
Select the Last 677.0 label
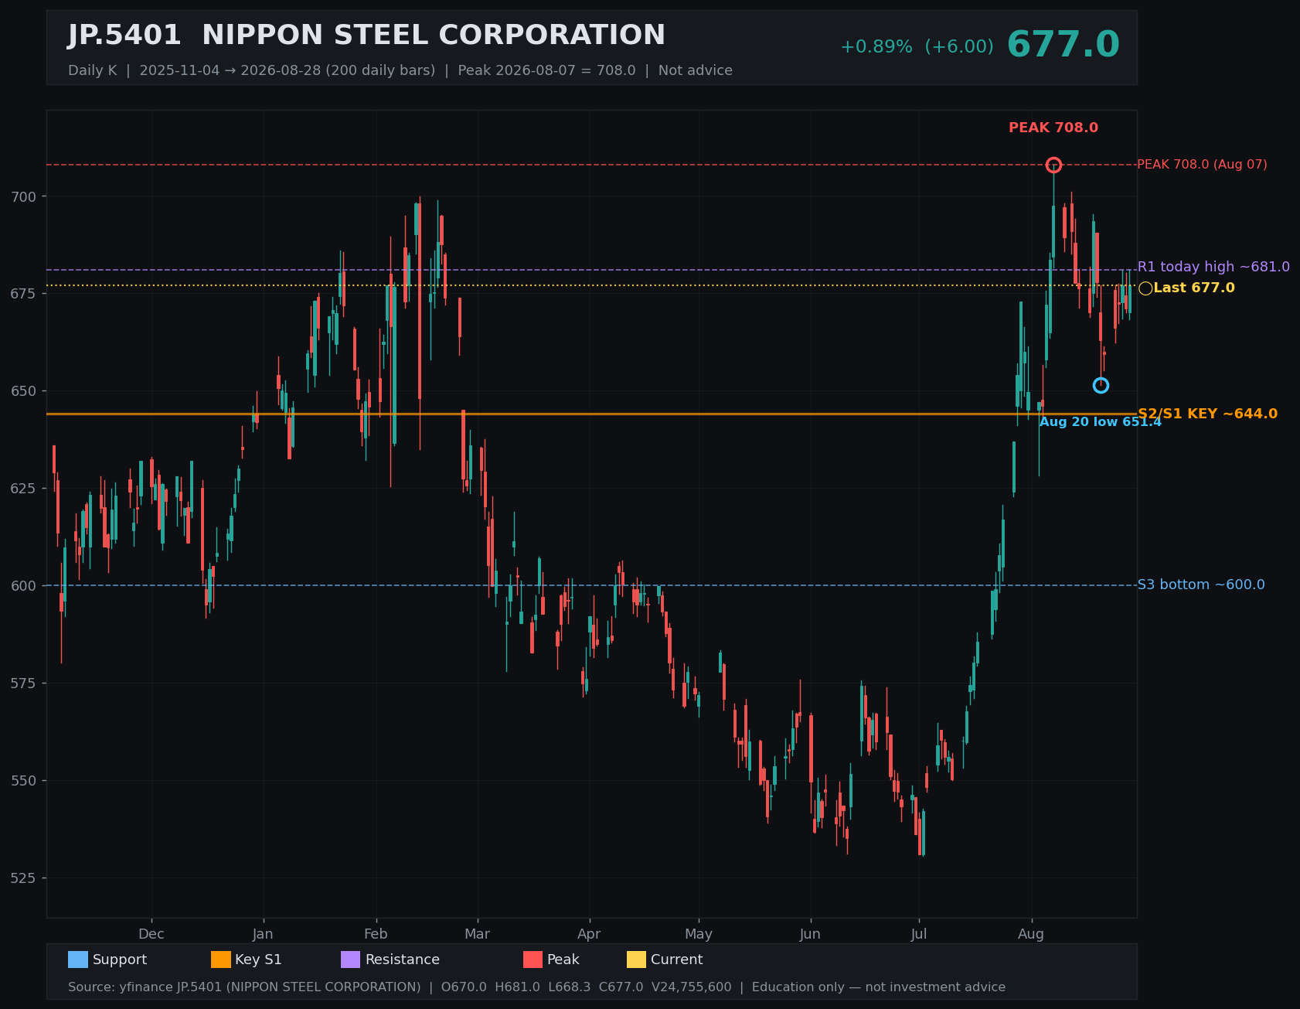[x=1194, y=288]
